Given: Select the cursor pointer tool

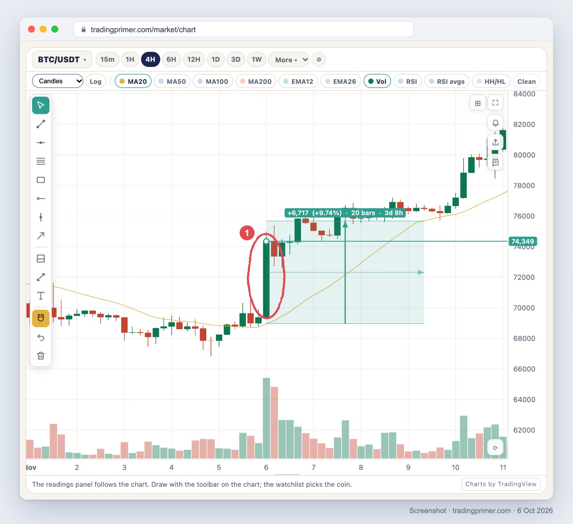Looking at the screenshot, I should (x=41, y=105).
